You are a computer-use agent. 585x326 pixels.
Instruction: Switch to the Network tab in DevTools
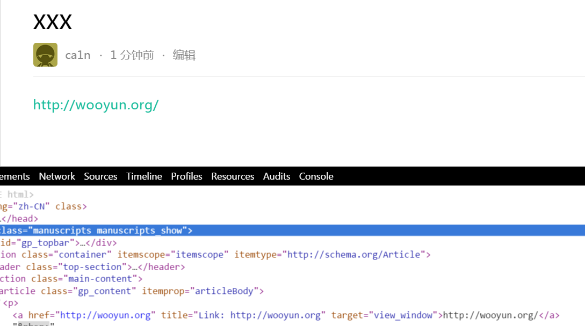57,176
